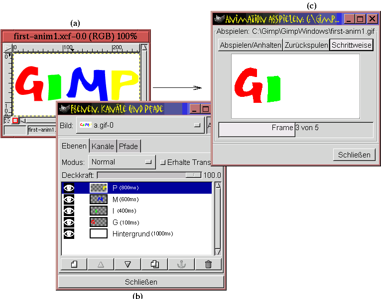Click the P layer thumbnail

pyautogui.click(x=98, y=188)
